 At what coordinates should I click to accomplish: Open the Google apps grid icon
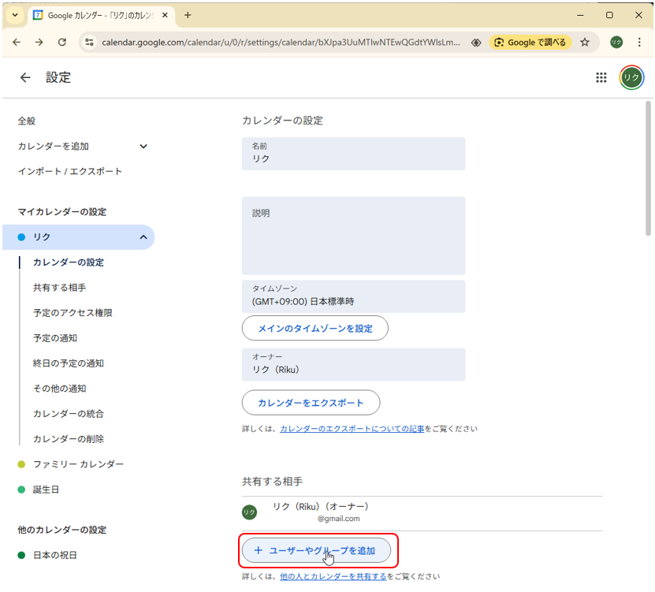[x=601, y=77]
